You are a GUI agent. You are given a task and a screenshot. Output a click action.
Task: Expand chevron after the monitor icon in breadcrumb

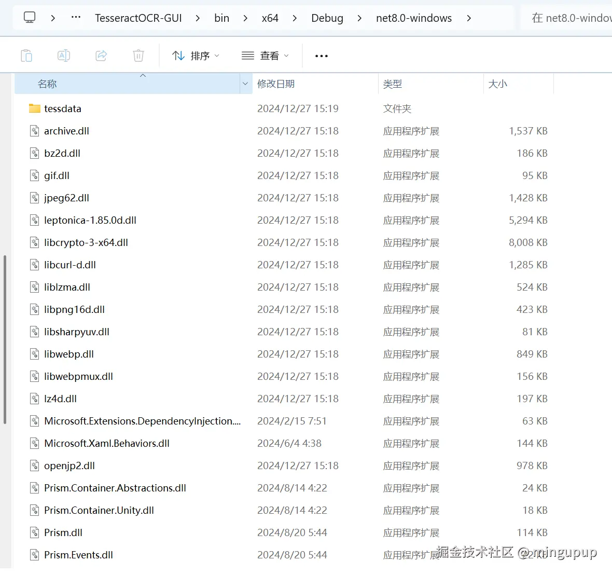53,18
